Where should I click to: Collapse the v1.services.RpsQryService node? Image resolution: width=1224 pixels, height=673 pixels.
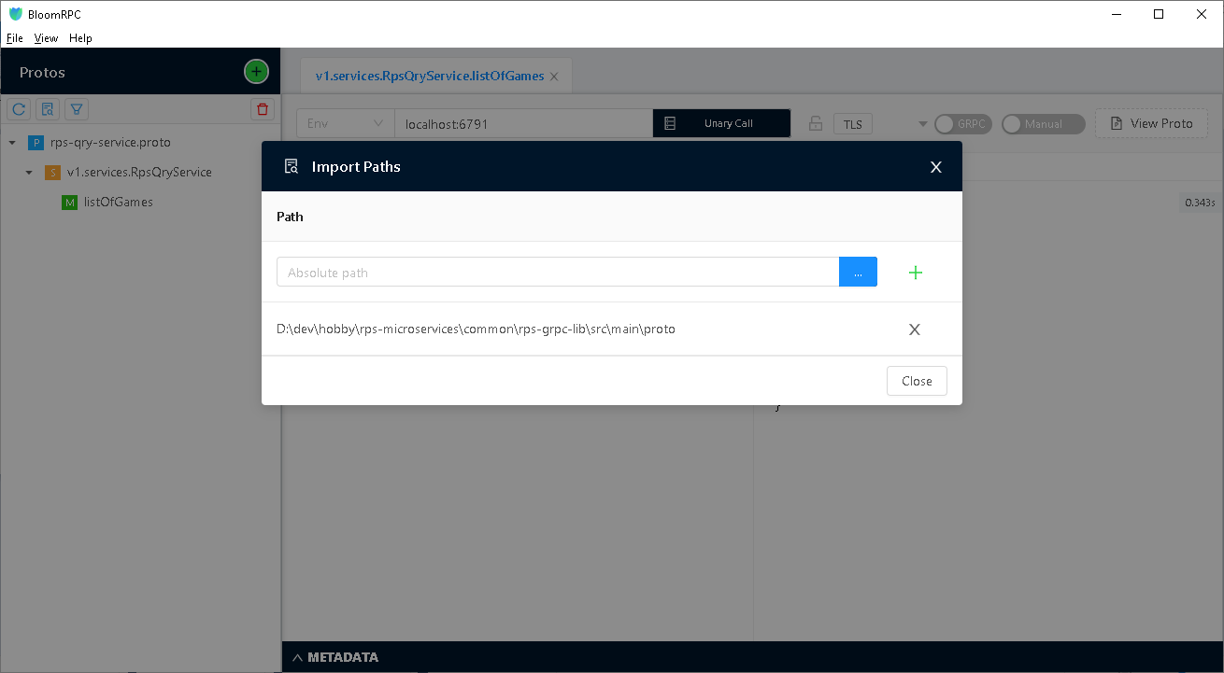pyautogui.click(x=29, y=174)
